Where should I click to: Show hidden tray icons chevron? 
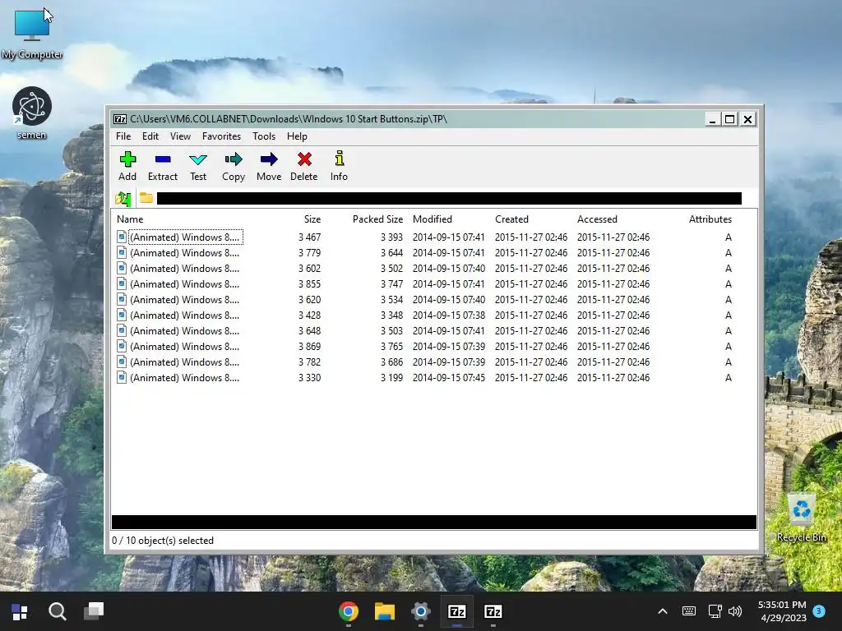point(663,611)
